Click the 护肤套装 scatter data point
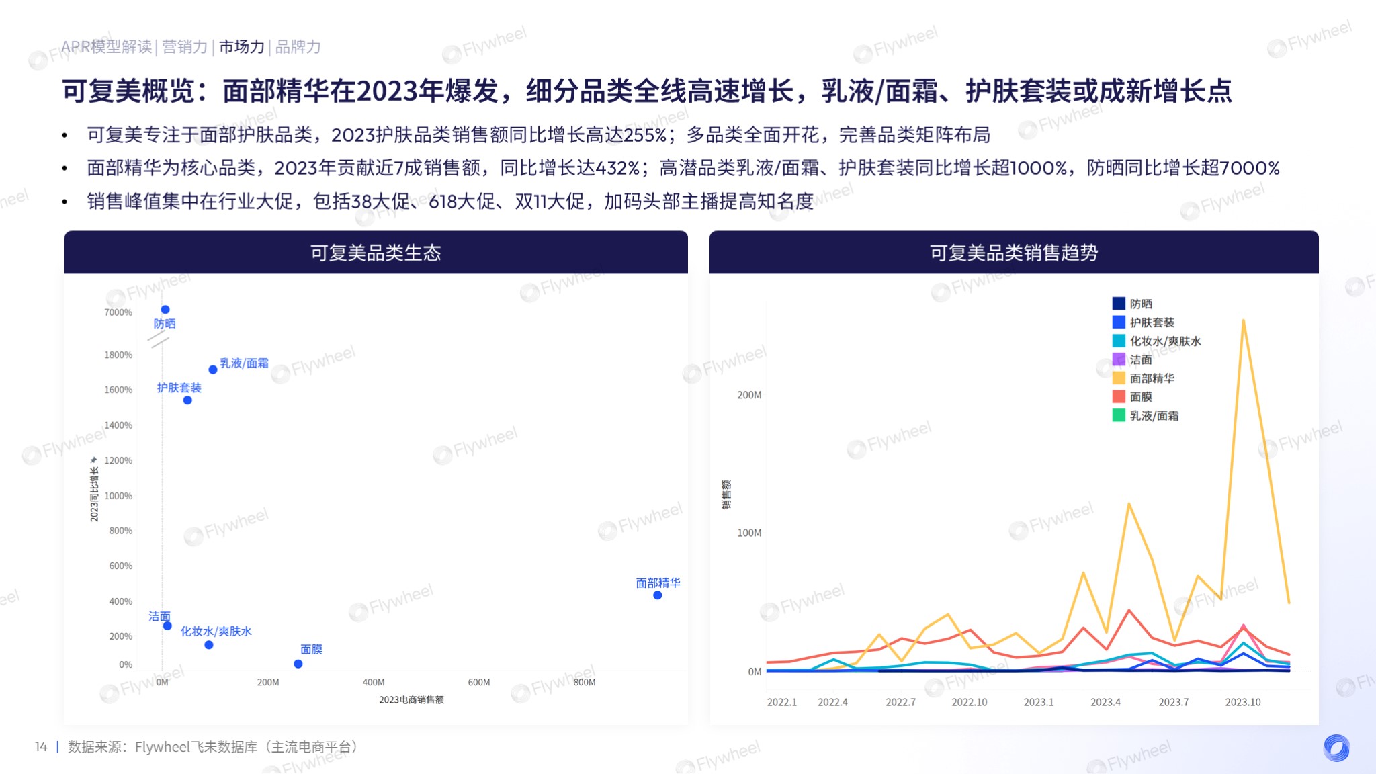The image size is (1376, 774). tap(187, 400)
